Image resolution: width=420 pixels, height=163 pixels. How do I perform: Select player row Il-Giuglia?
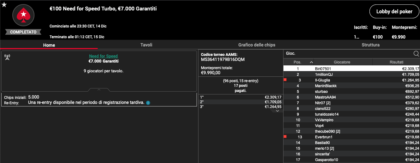pyautogui.click(x=352, y=80)
